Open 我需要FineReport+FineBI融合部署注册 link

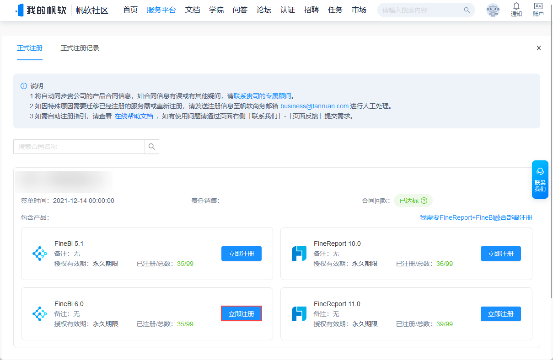(476, 217)
